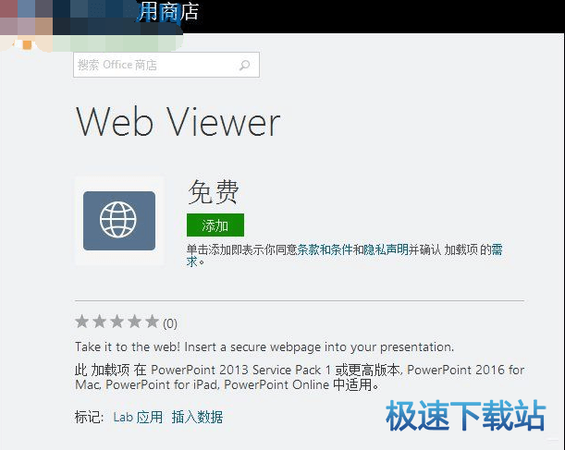Focus the 搜索 Office 商店 search field
This screenshot has width=565, height=450.
[166, 65]
